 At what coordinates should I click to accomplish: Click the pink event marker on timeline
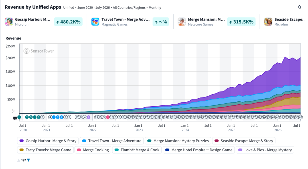pos(108,117)
